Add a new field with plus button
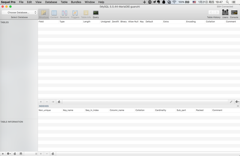The height and width of the screenshot is (156, 240). [41, 102]
